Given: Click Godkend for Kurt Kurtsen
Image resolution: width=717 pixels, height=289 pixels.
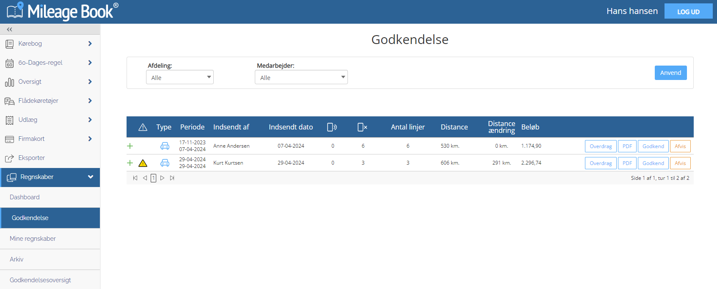Looking at the screenshot, I should pos(653,163).
